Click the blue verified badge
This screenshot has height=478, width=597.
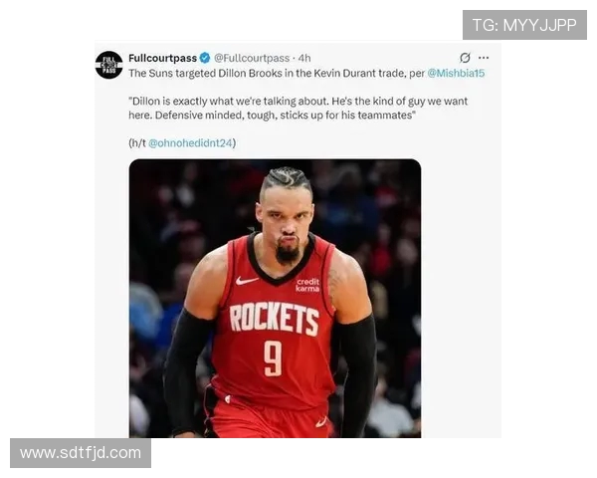click(x=205, y=58)
